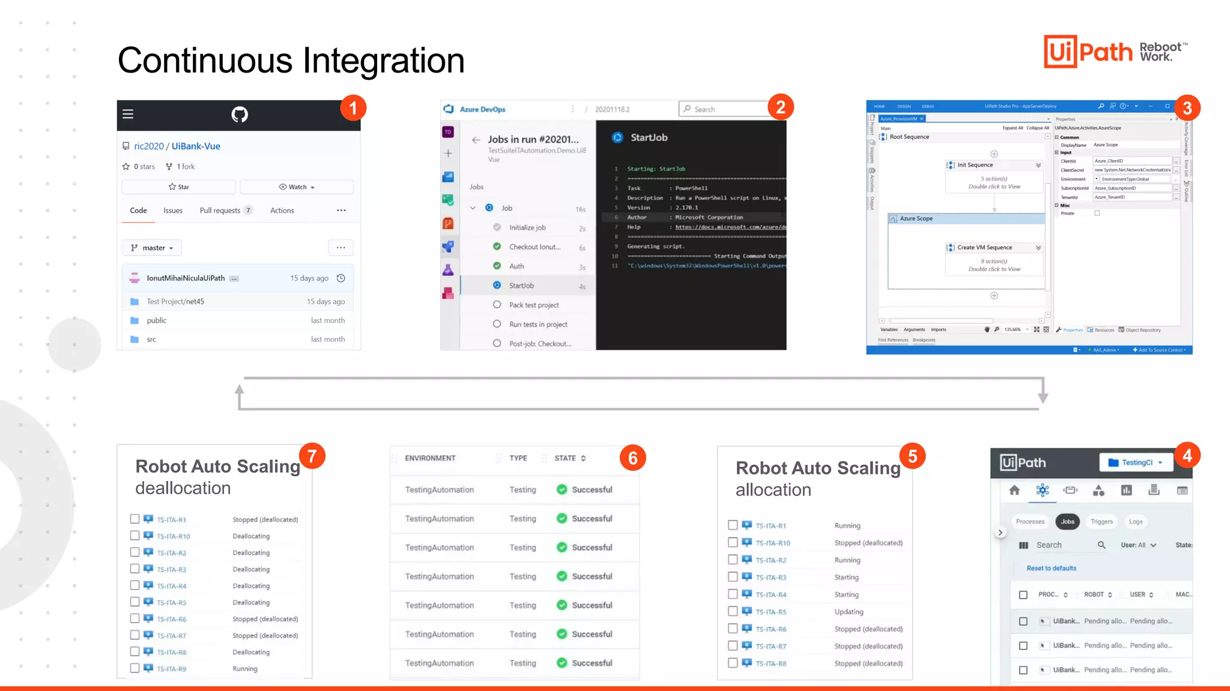Switch to the Code tab in GitHub
Viewport: 1230px width, 691px height.
pos(138,211)
